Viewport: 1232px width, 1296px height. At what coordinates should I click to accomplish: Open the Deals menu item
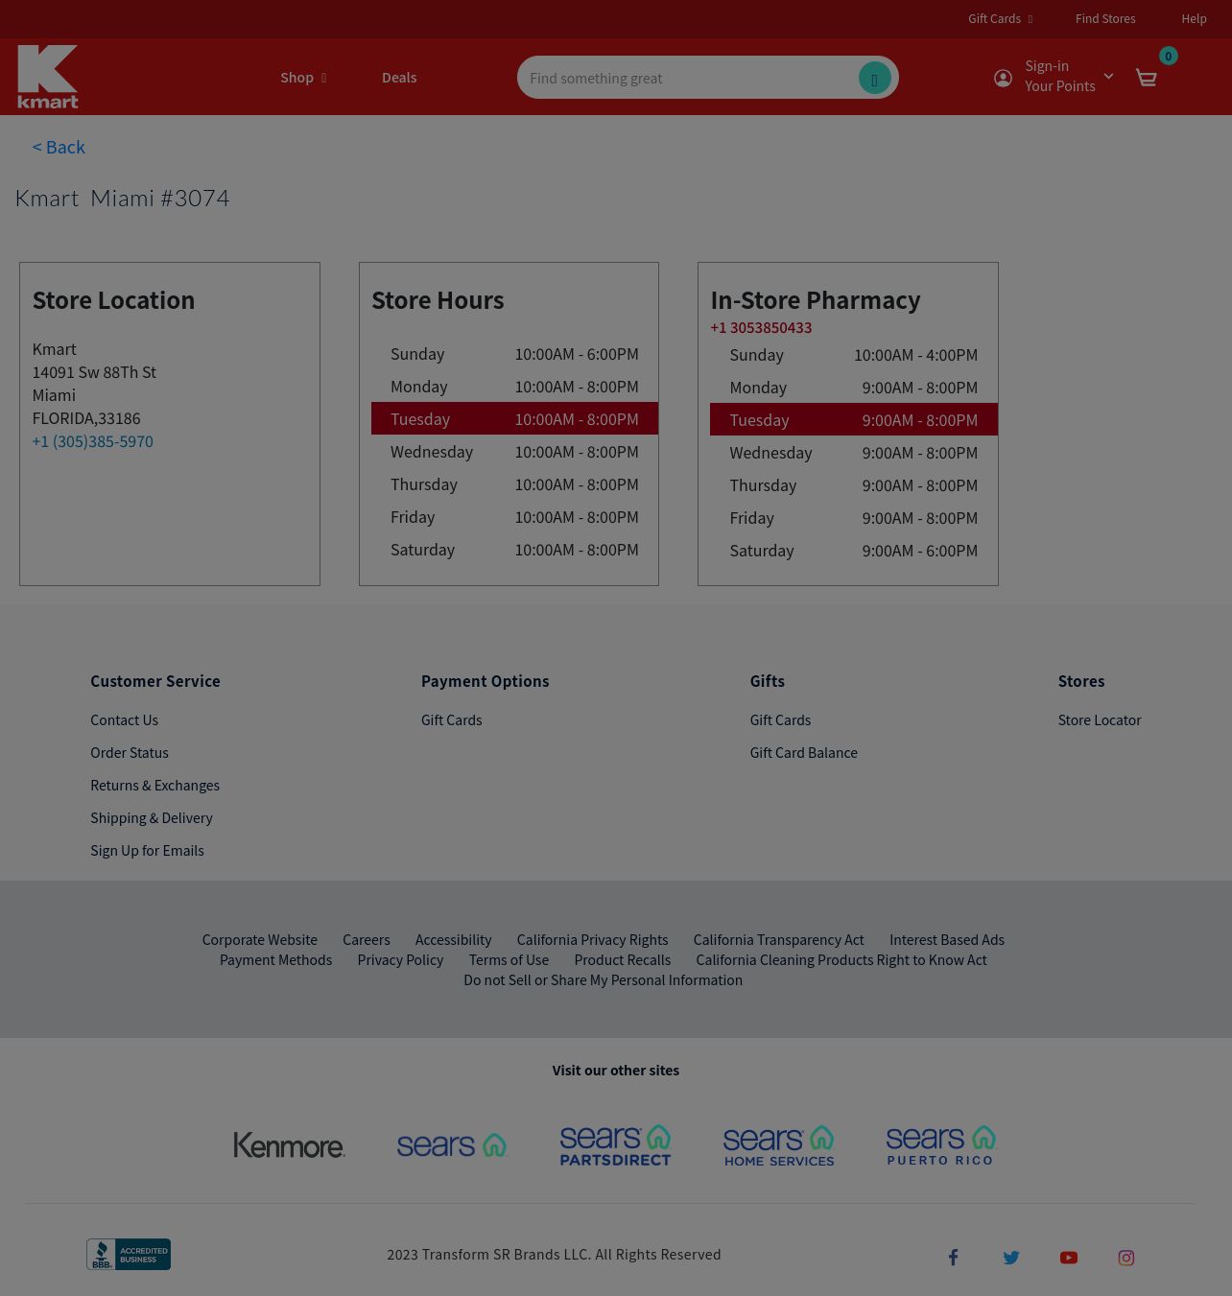(399, 78)
